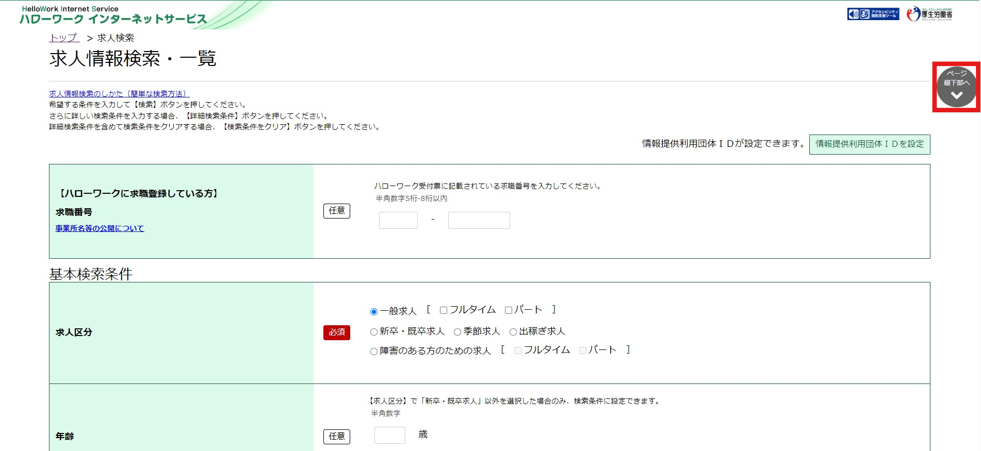Choose the 季節求人 radio button
Screen dimensions: 981x451
(457, 332)
